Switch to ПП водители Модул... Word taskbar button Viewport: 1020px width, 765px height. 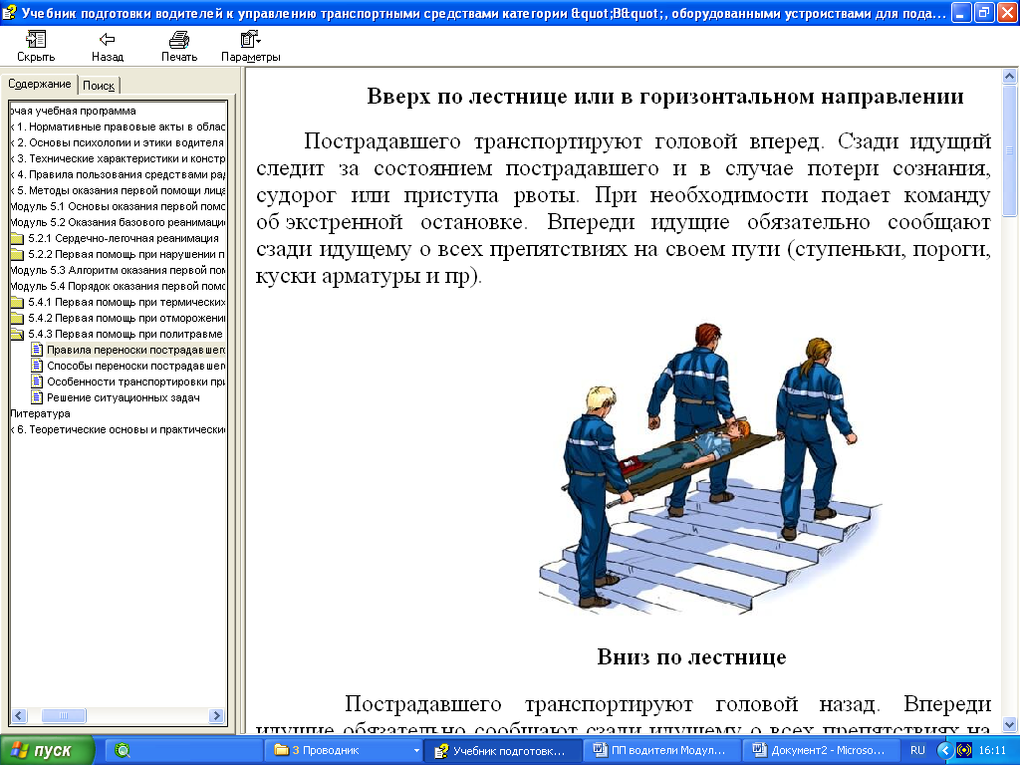click(x=662, y=751)
